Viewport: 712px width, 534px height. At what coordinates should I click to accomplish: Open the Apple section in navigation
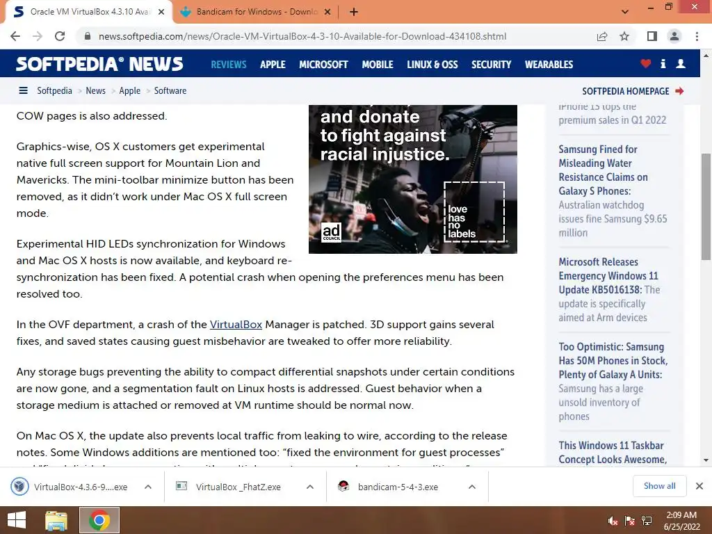point(273,65)
